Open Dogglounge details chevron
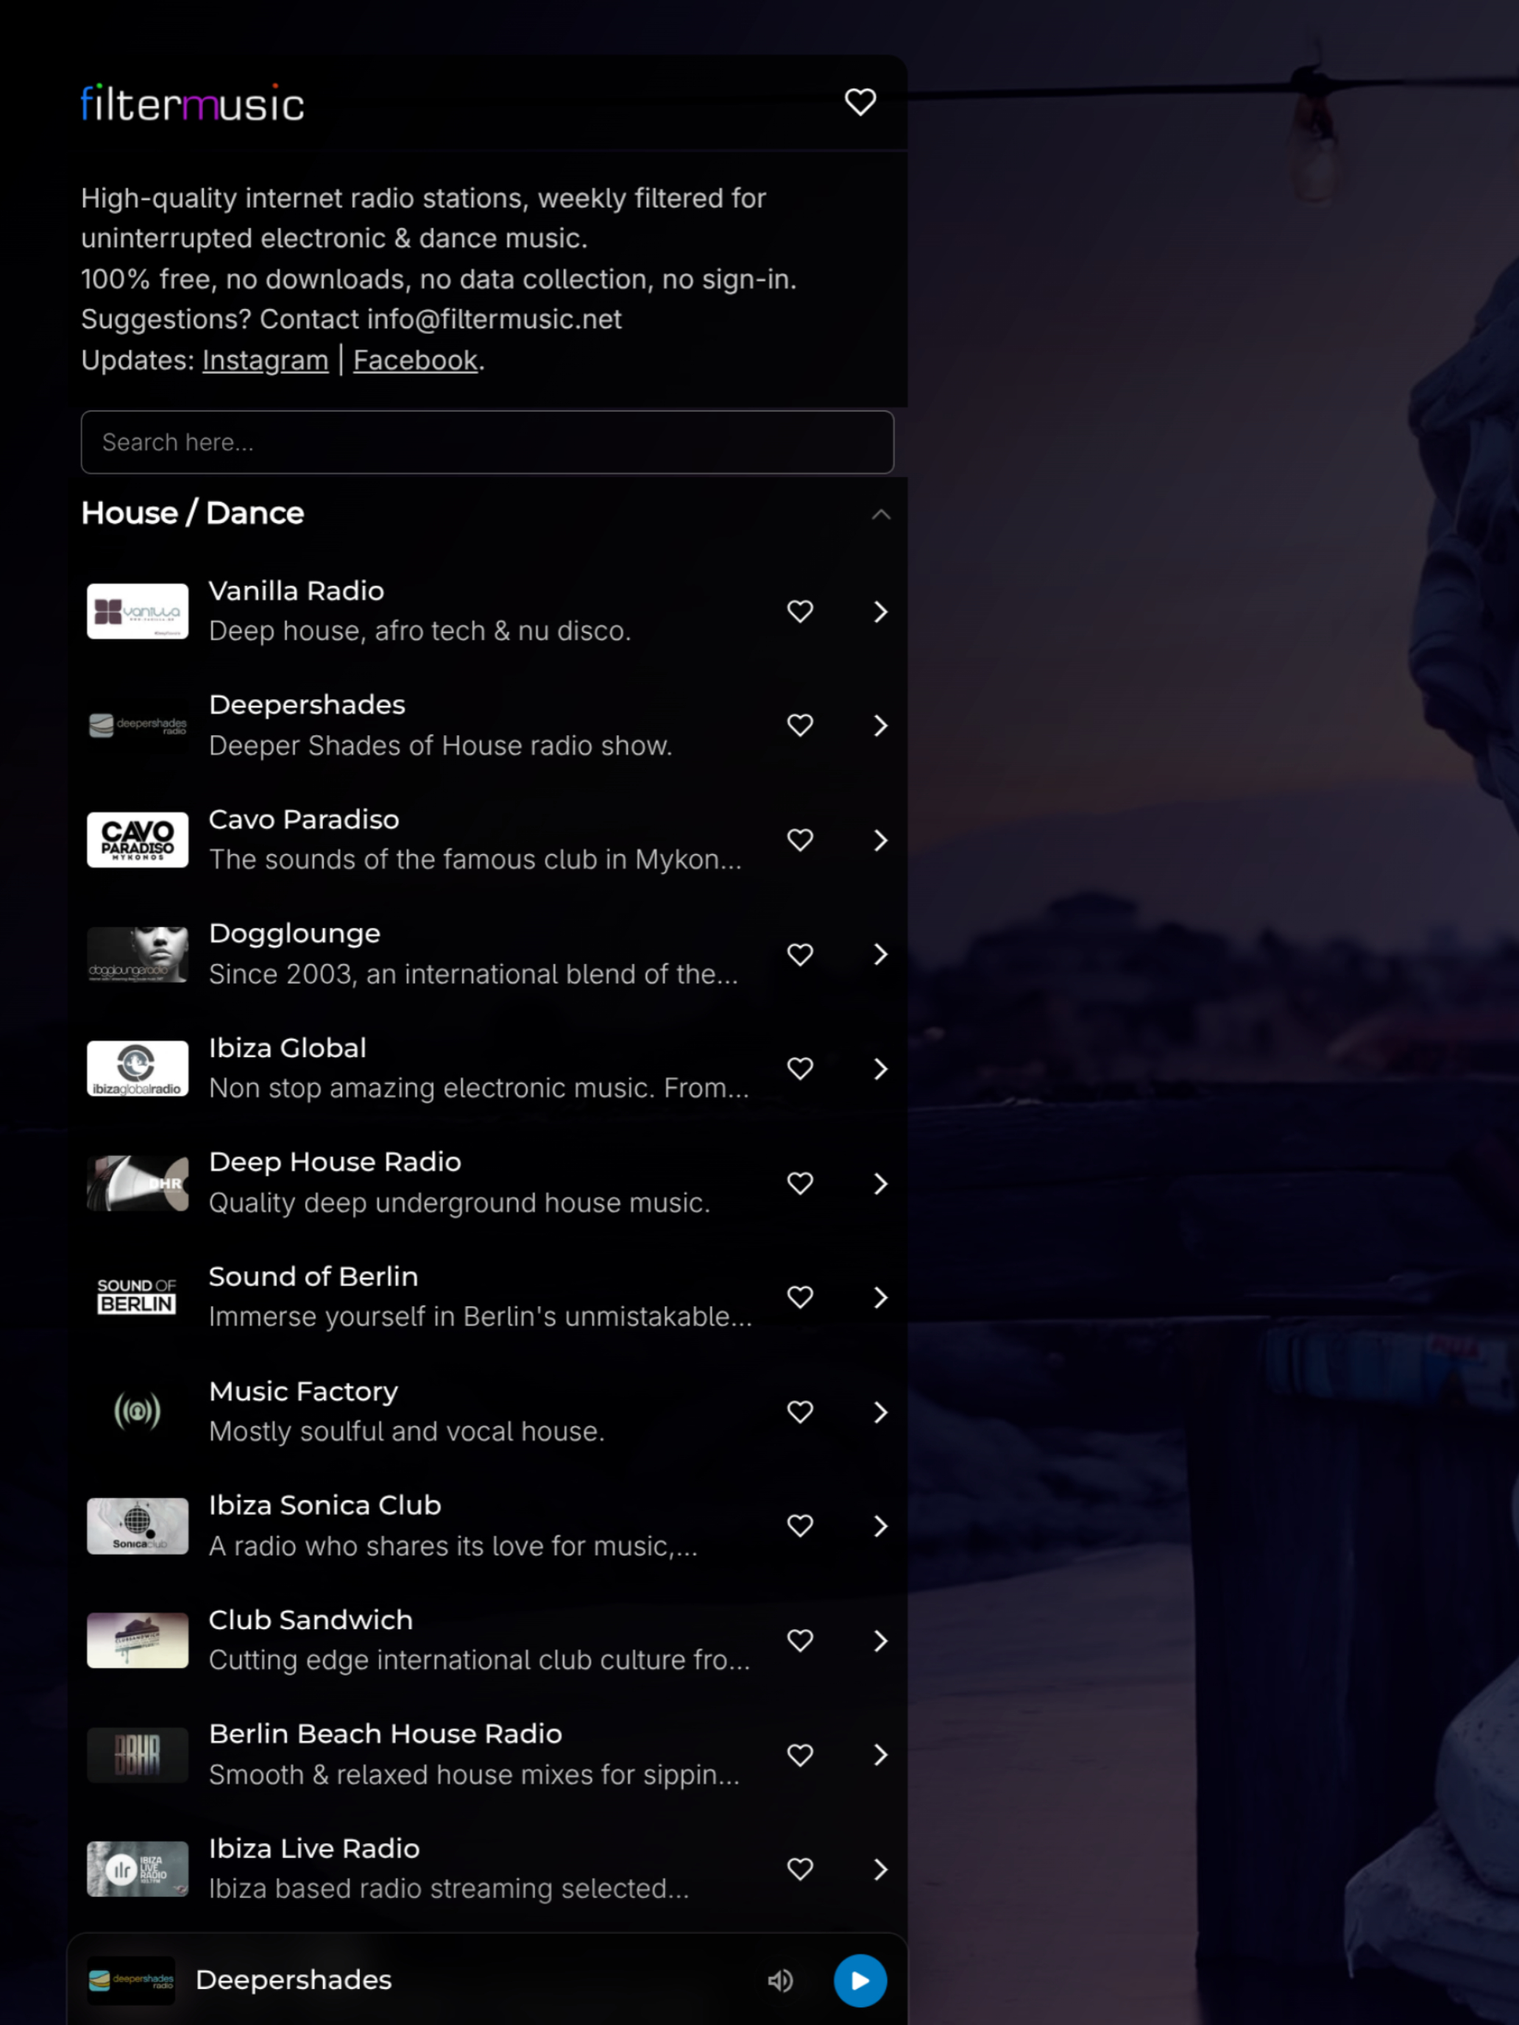Viewport: 1519px width, 2025px height. 881,954
